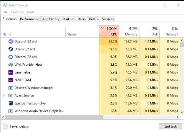
Task: Click the horizontal scrollbar left arrow
Action: tap(3, 117)
